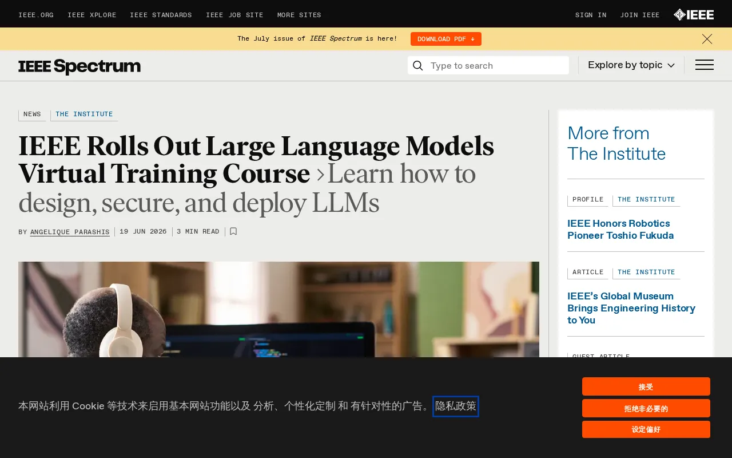Open Toshio Fukuda robotics pioneer article
This screenshot has width=732, height=458.
tap(620, 230)
